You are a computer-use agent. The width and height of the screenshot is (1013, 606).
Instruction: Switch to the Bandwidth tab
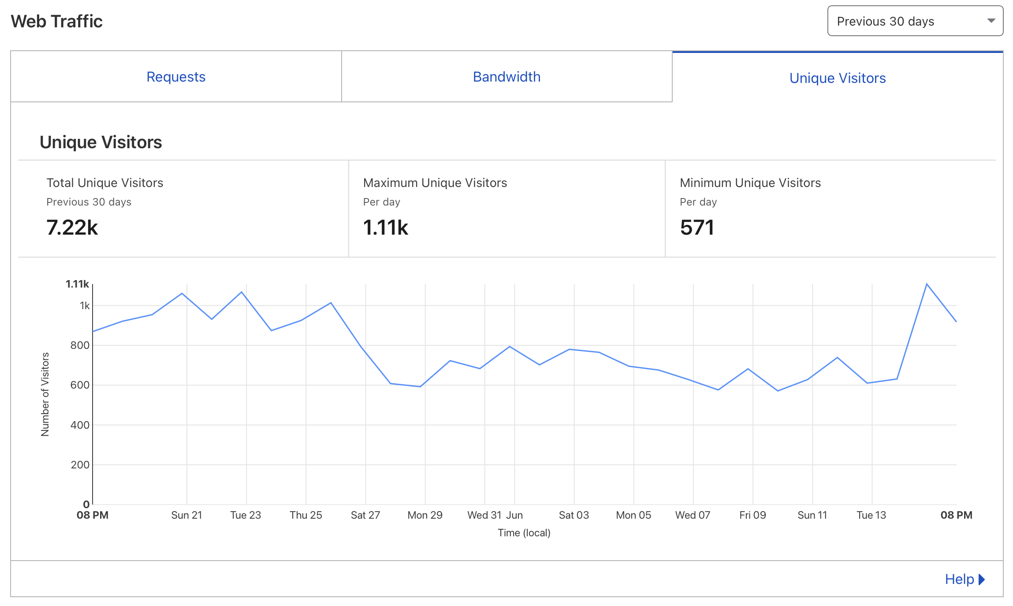[506, 77]
